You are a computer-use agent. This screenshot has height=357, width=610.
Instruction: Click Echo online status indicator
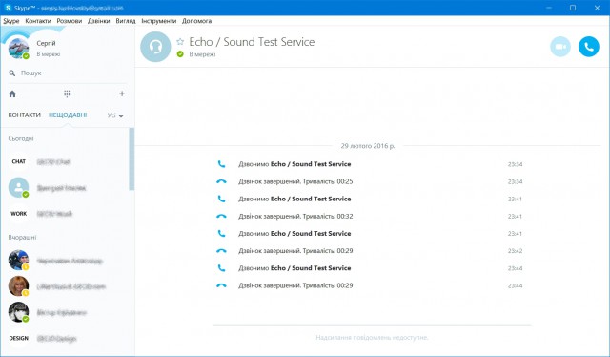180,54
